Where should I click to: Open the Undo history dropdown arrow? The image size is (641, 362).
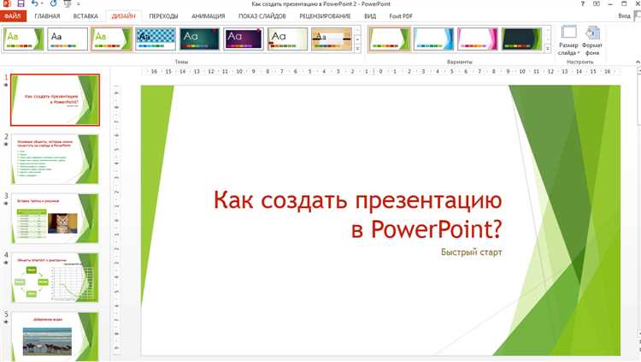tap(42, 3)
